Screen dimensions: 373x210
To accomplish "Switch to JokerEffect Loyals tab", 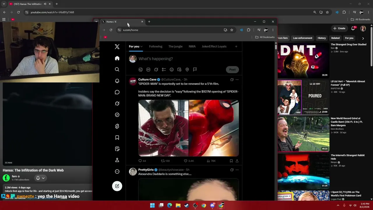I will click(x=214, y=46).
